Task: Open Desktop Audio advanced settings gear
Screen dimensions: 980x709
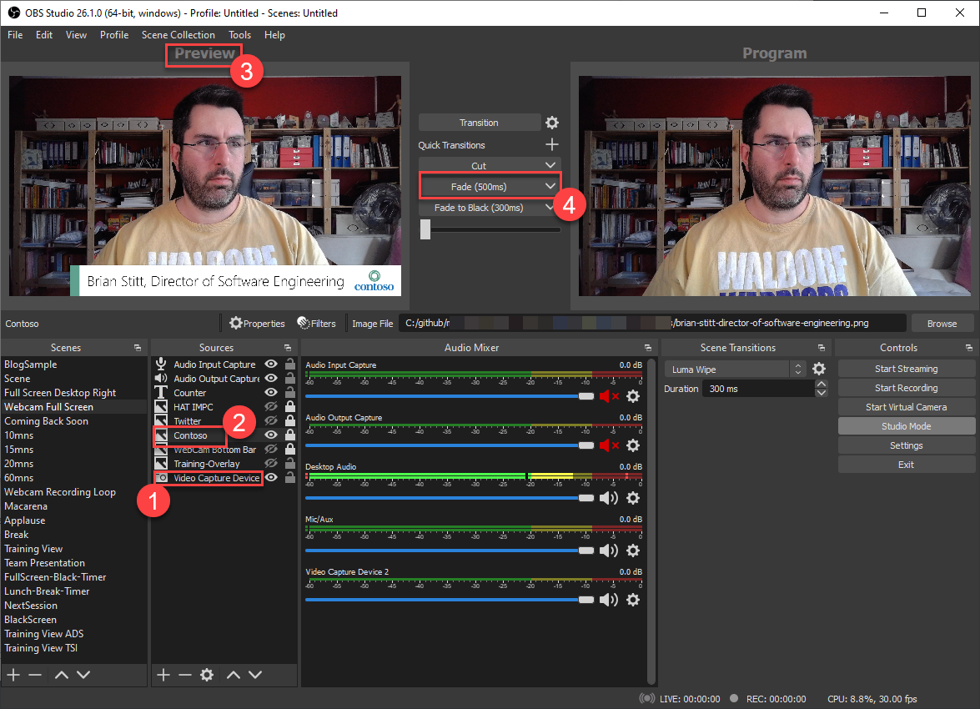Action: pyautogui.click(x=633, y=498)
